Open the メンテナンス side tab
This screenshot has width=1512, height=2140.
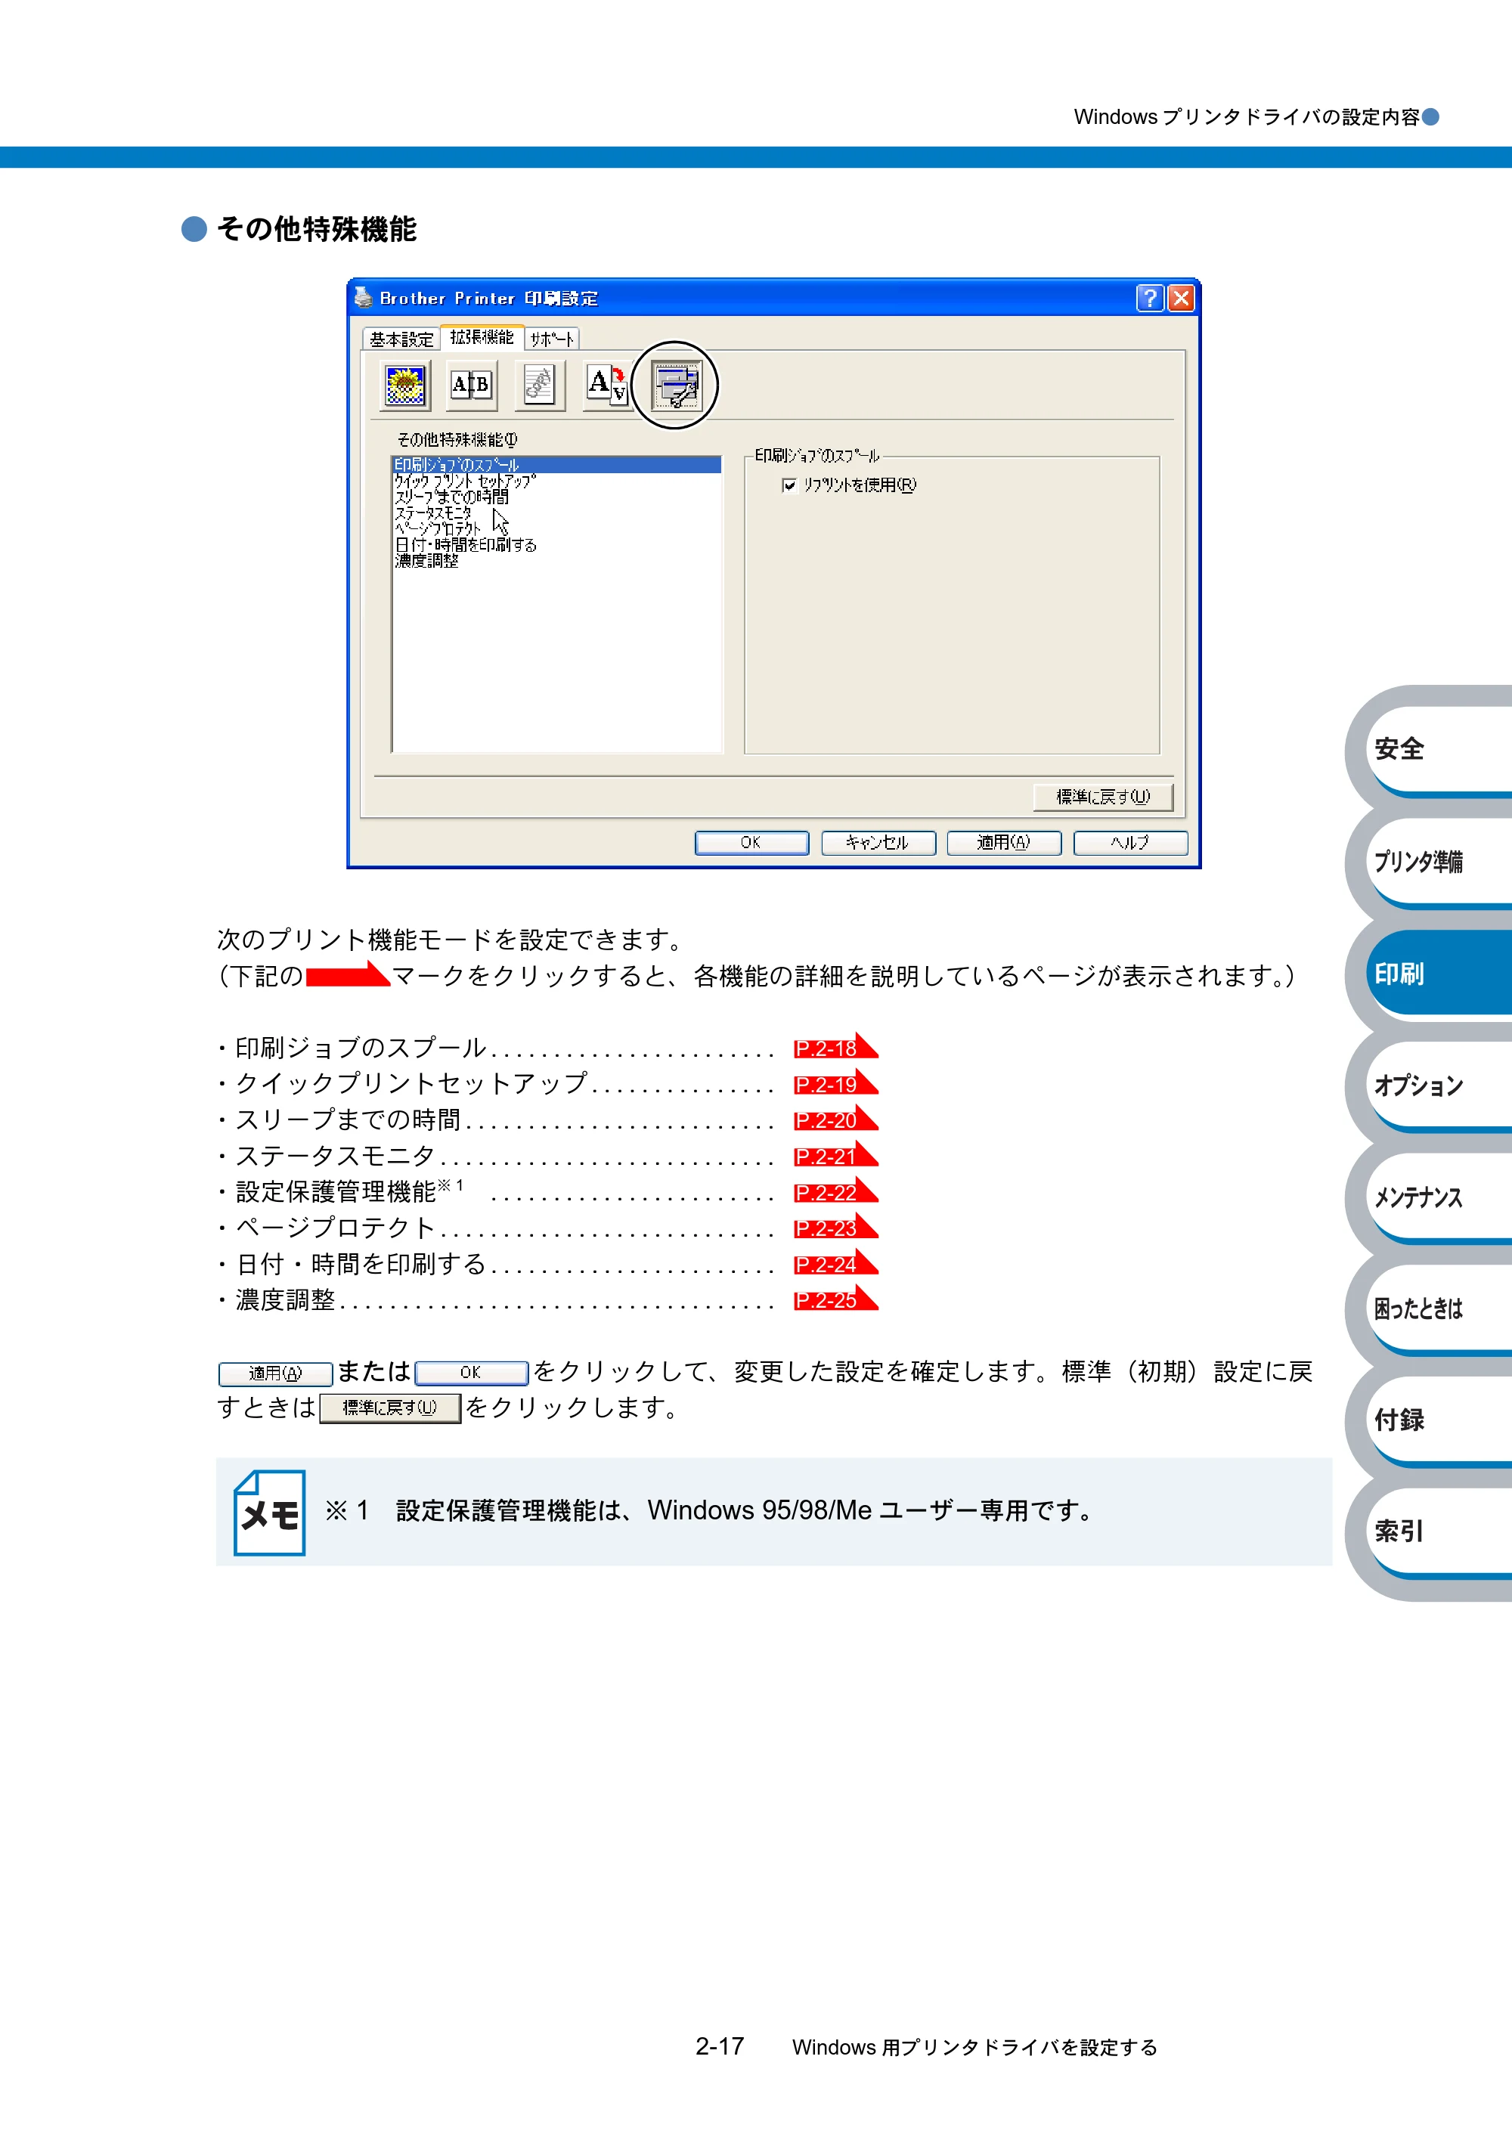1439,1197
